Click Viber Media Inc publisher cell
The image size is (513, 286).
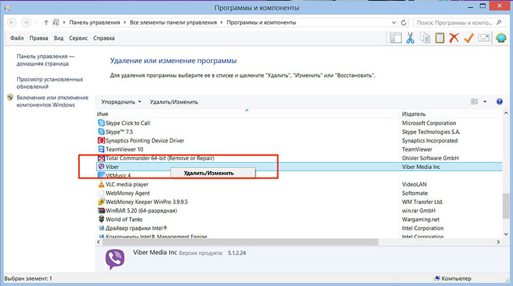click(x=421, y=167)
